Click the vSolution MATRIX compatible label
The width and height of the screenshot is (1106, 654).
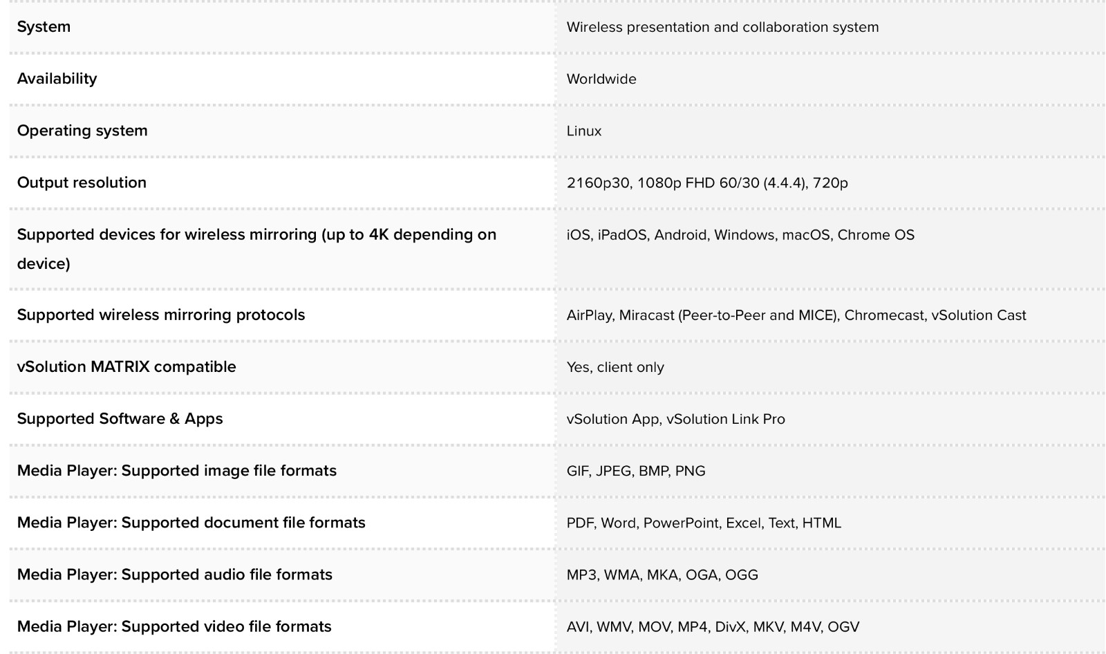[x=126, y=366]
